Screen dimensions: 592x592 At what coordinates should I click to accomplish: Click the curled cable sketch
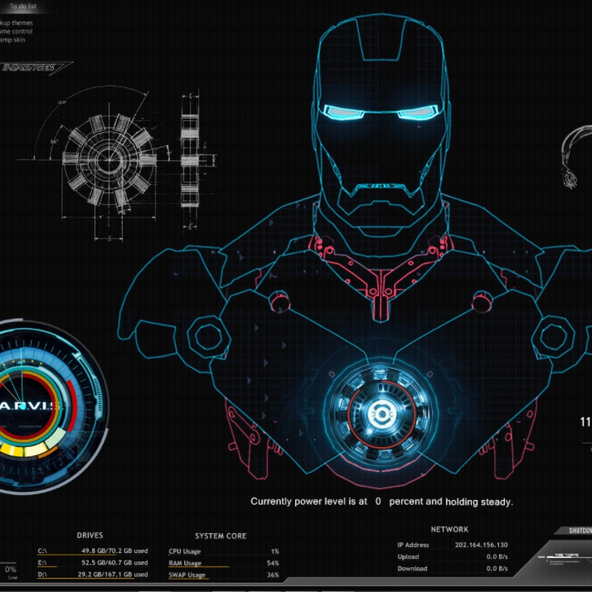(575, 157)
